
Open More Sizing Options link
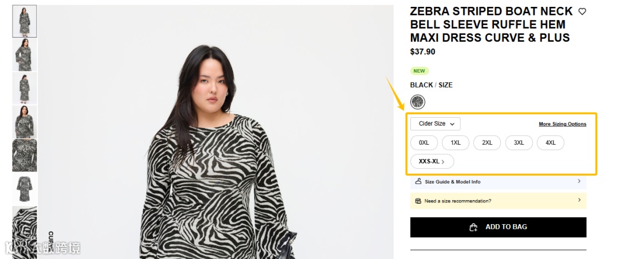click(x=562, y=124)
